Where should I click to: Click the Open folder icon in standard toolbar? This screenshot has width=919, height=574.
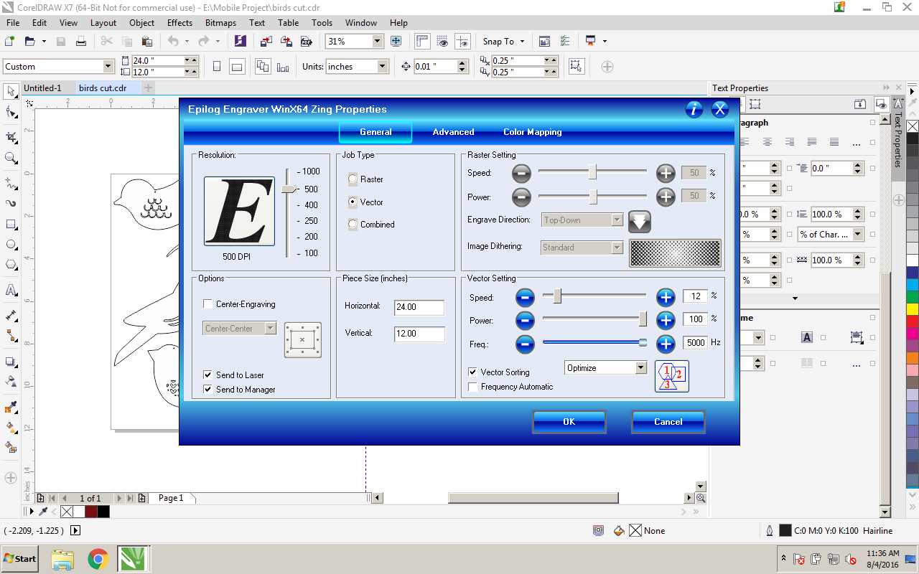click(30, 42)
